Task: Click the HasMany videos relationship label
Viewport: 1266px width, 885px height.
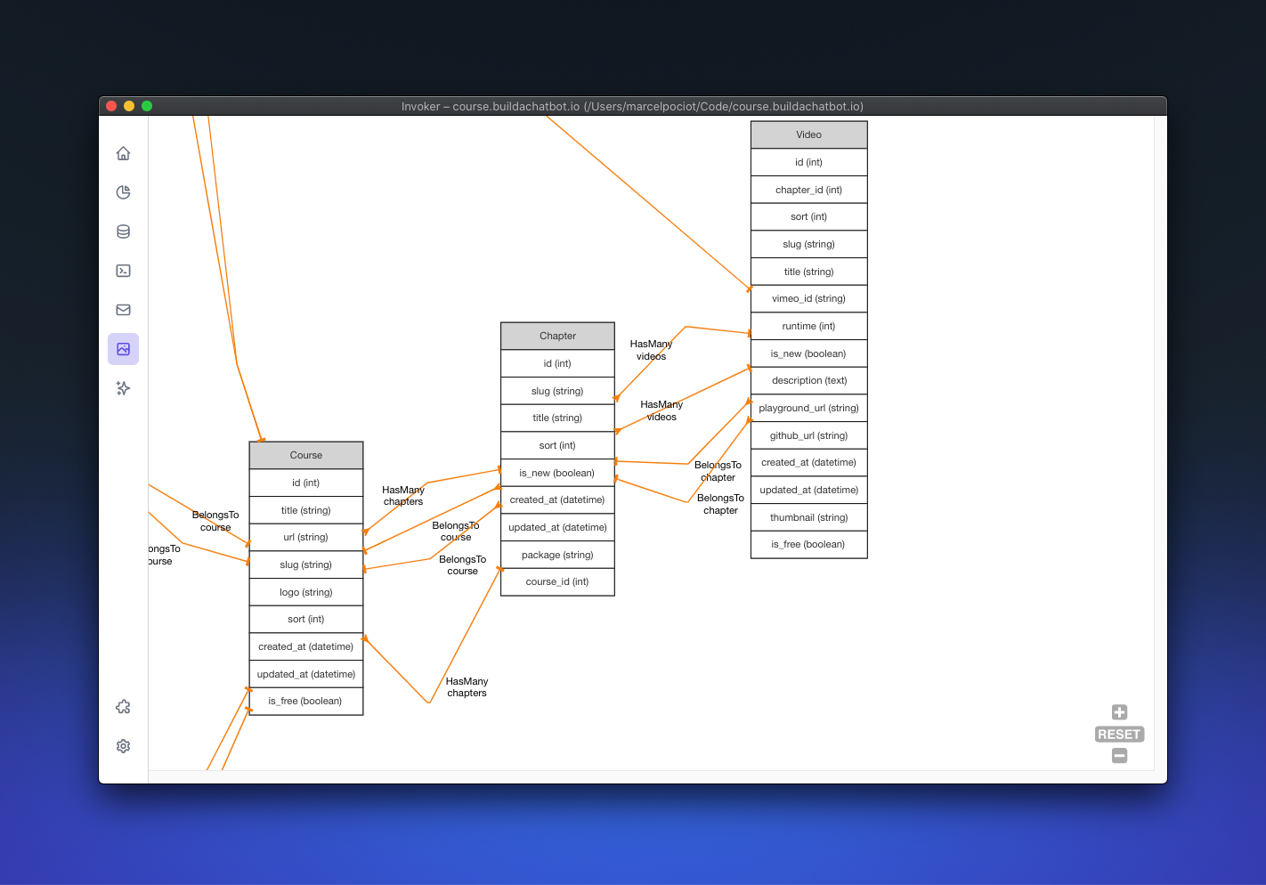Action: pos(651,350)
